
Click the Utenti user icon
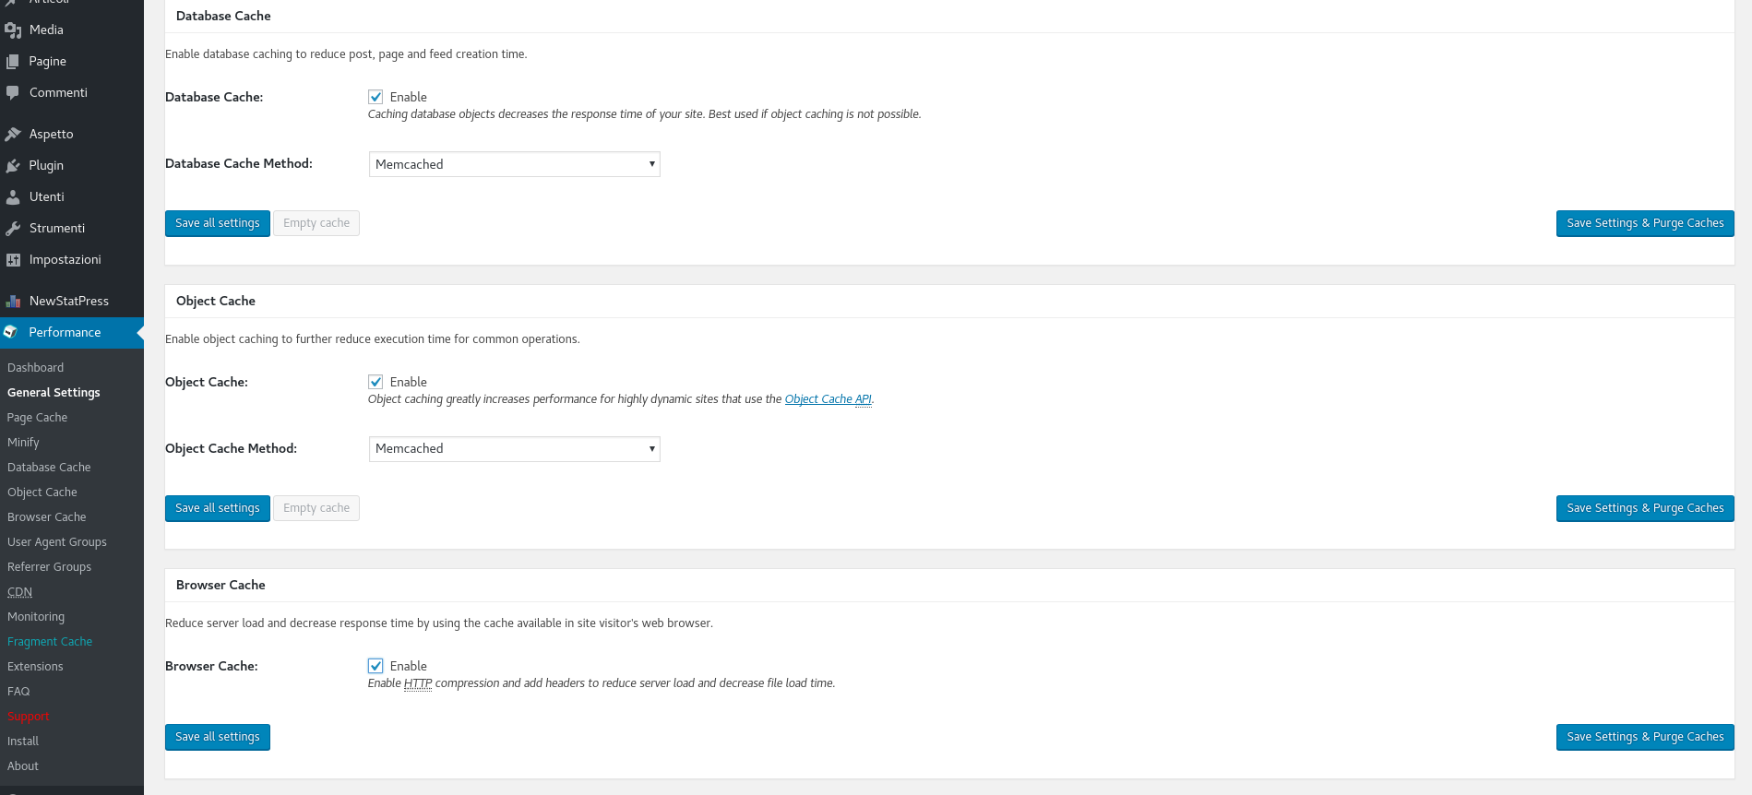pyautogui.click(x=13, y=197)
